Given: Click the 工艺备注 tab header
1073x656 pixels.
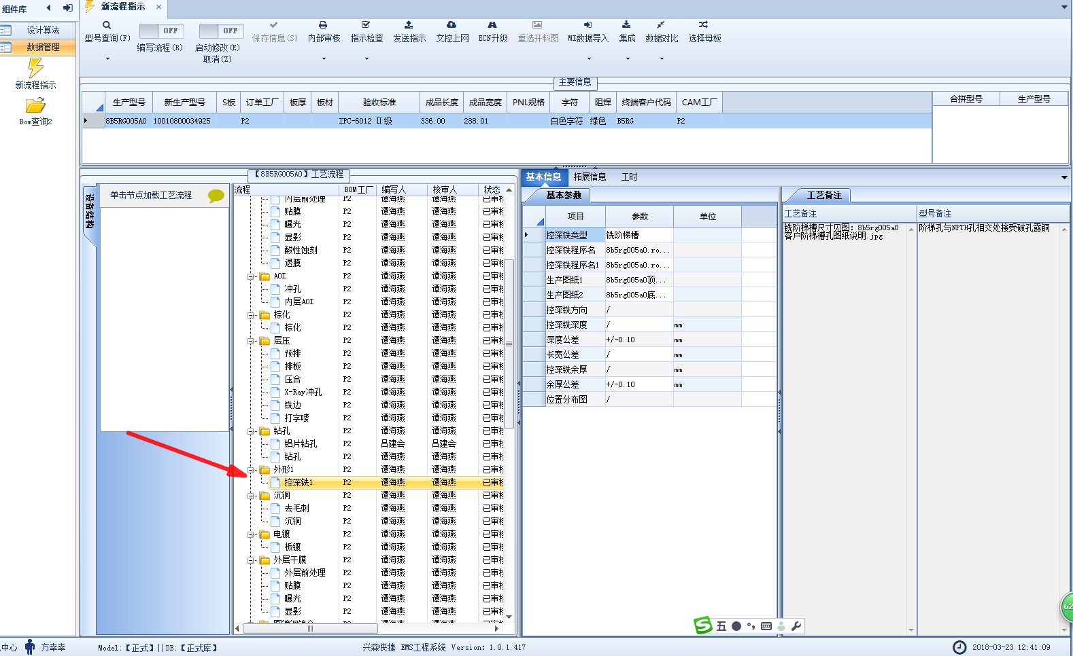Looking at the screenshot, I should [824, 196].
